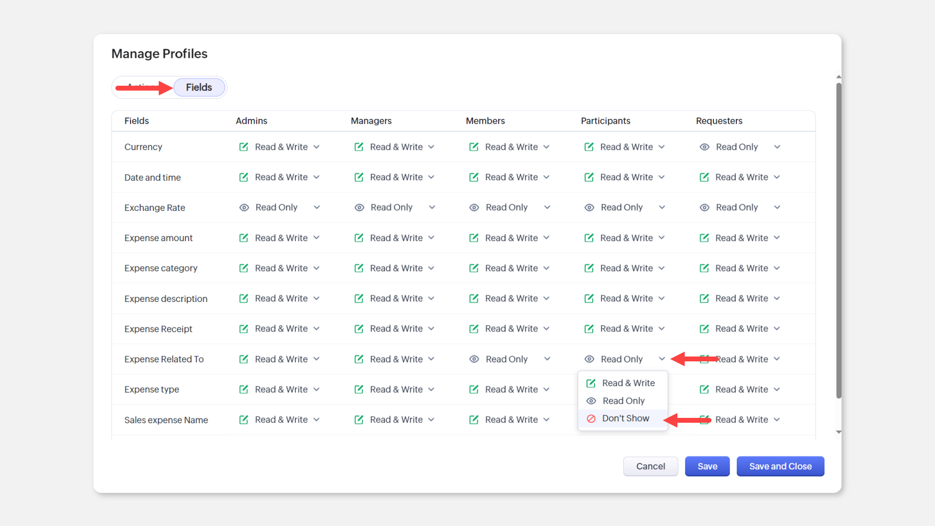The width and height of the screenshot is (935, 526).
Task: Click the Cancel button
Action: point(650,466)
